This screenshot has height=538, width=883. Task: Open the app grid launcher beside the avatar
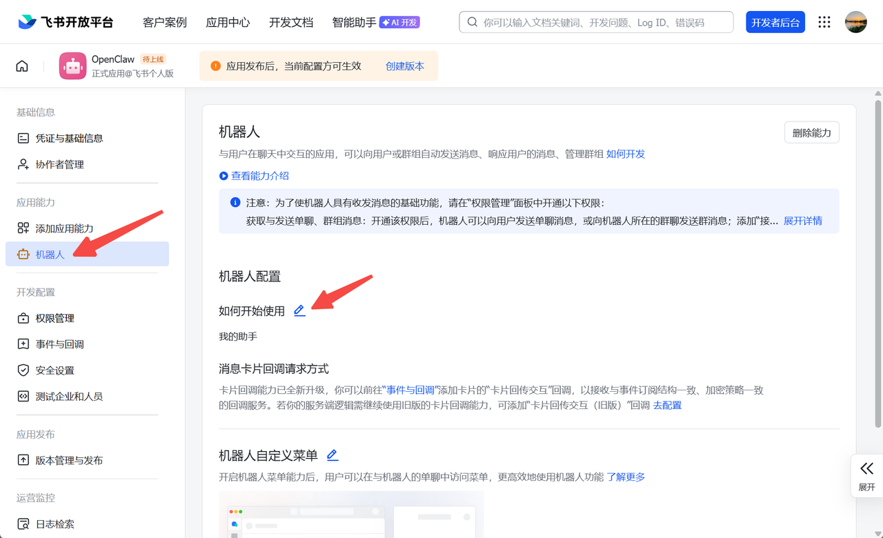point(824,21)
